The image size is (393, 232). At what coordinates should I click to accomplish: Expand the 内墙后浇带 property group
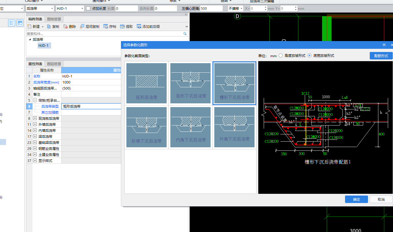[35, 130]
